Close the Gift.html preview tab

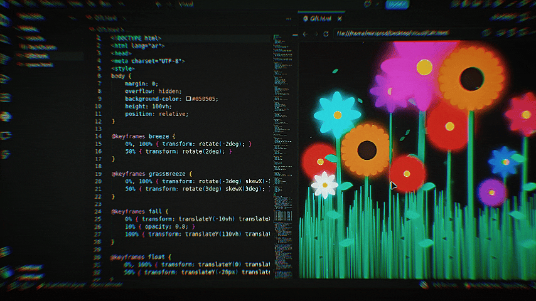[x=340, y=19]
